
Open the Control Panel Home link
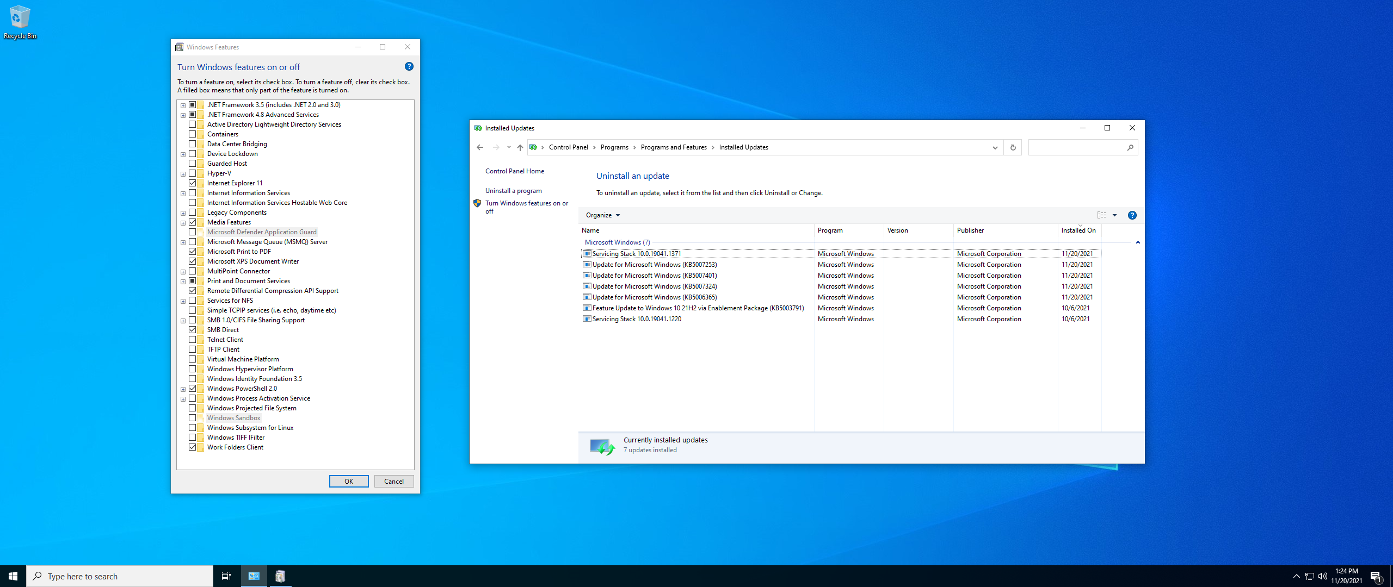point(515,171)
